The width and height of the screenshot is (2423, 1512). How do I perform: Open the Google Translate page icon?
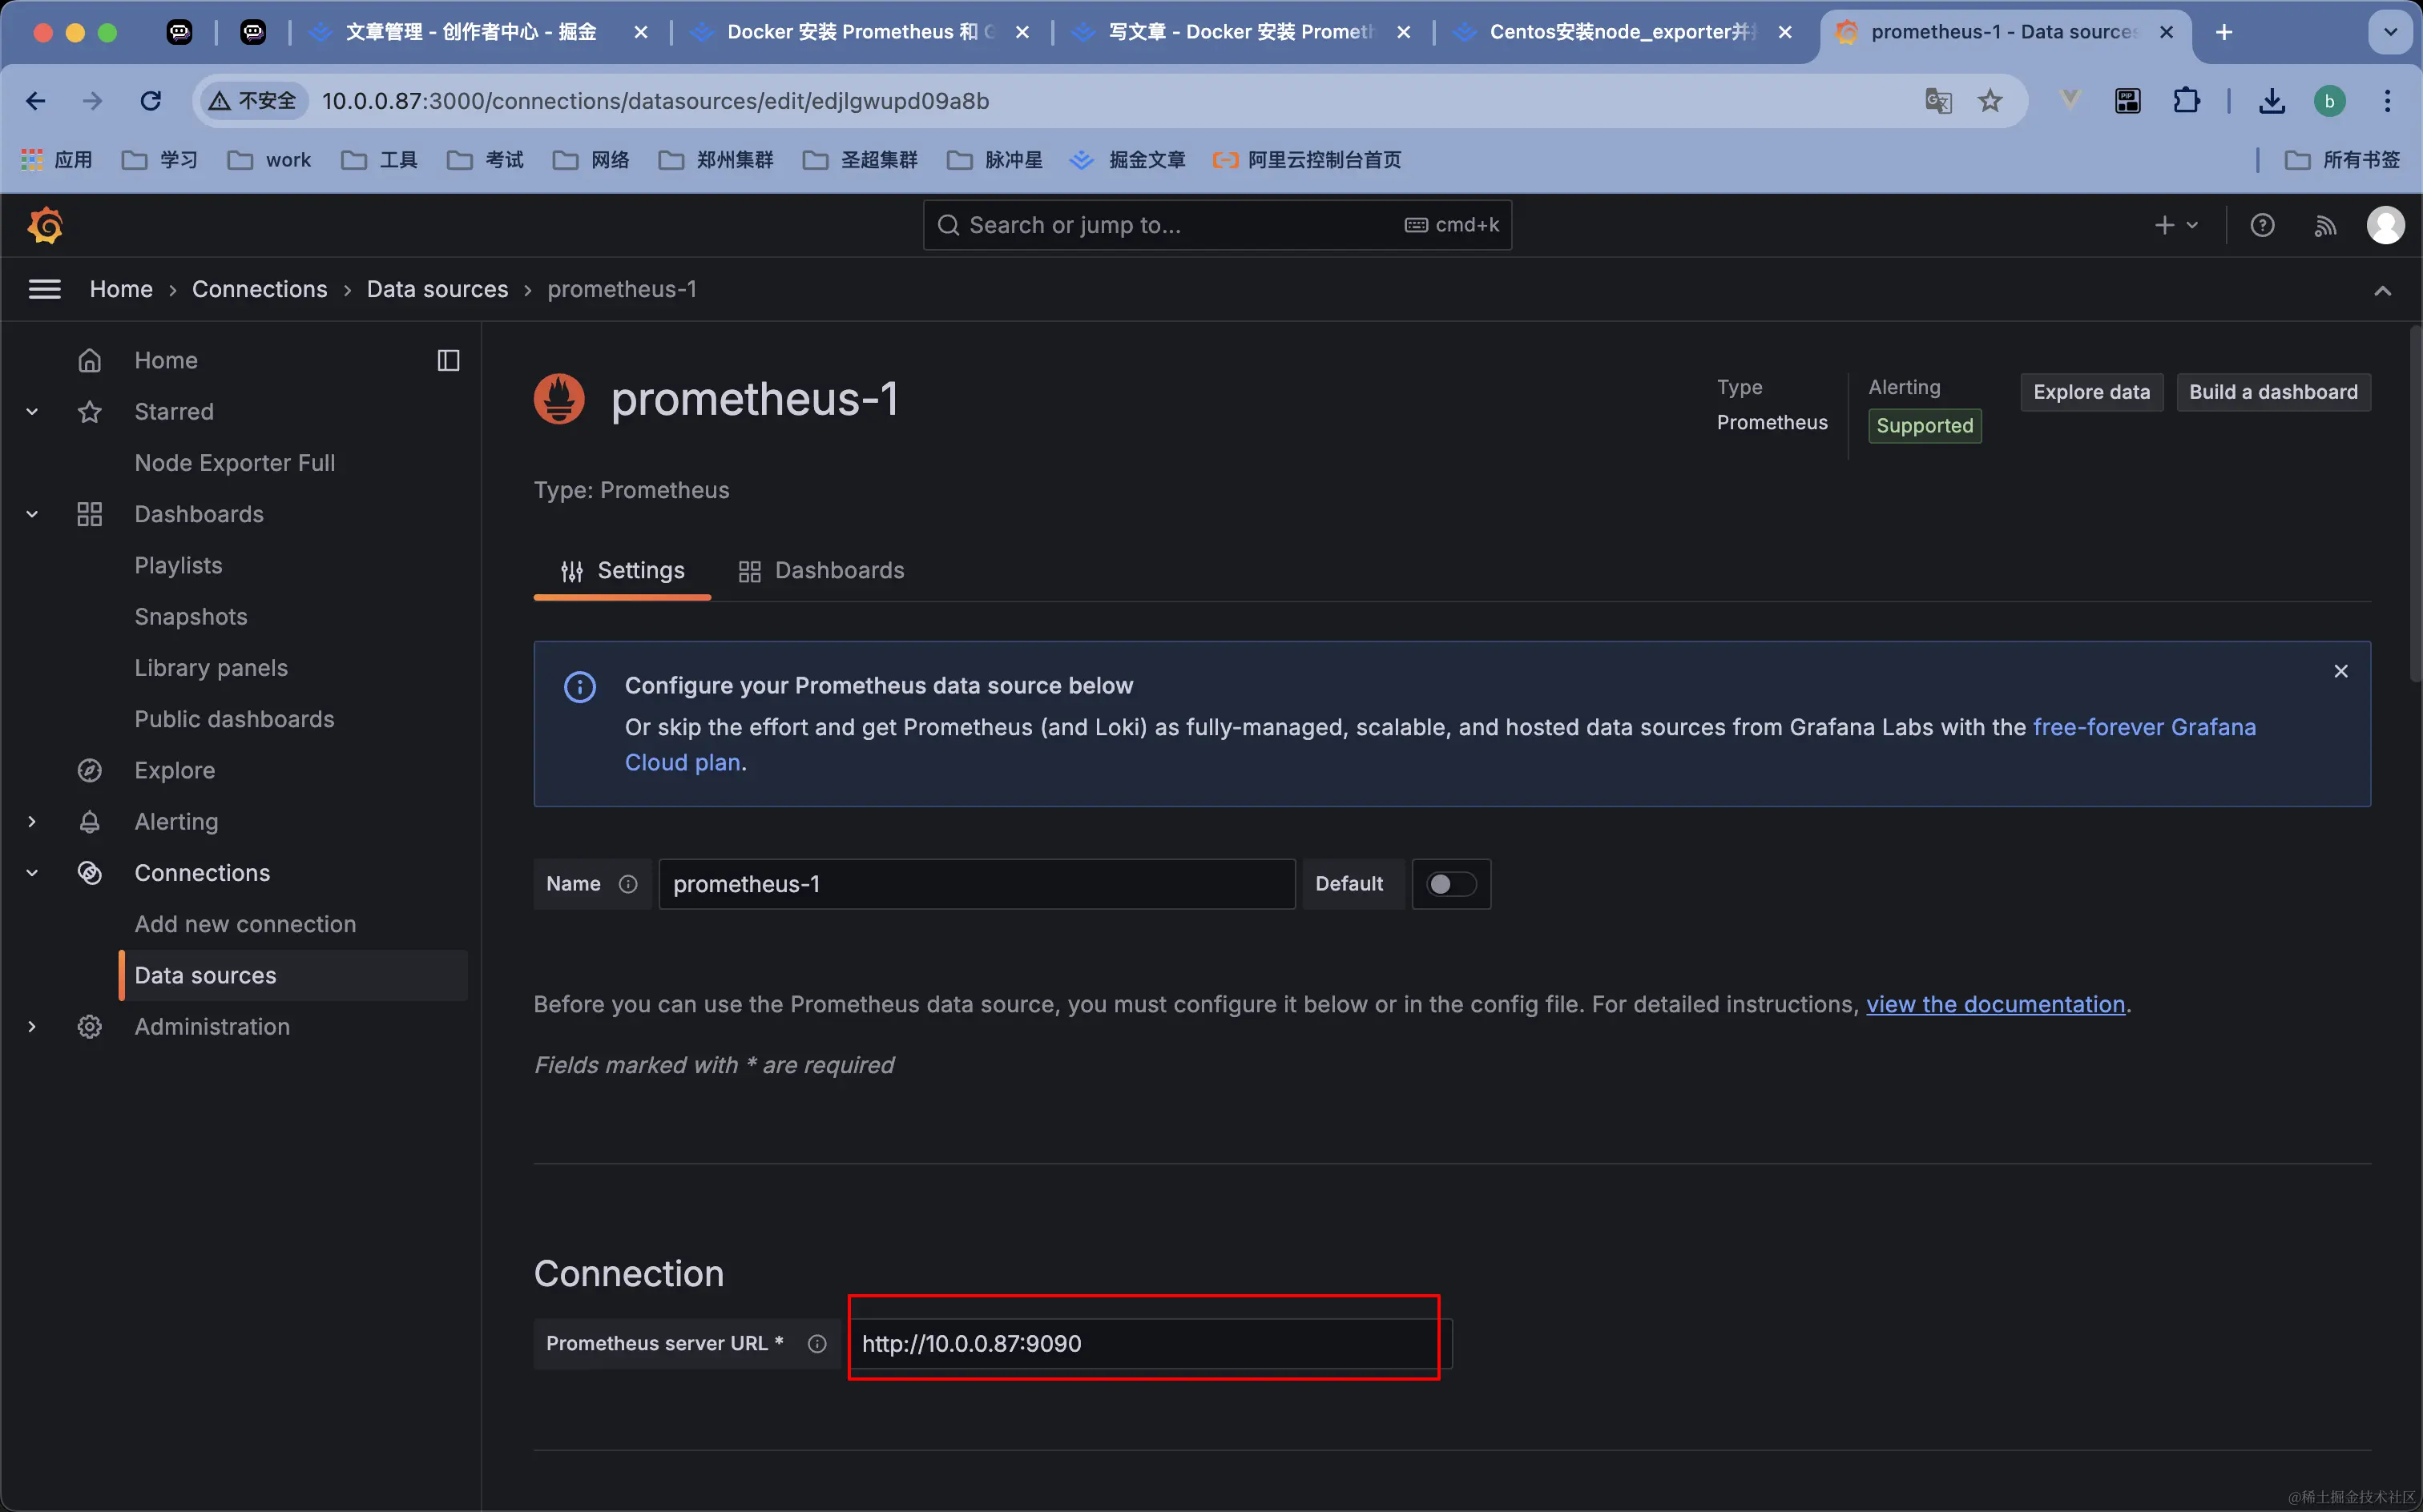click(x=1937, y=101)
